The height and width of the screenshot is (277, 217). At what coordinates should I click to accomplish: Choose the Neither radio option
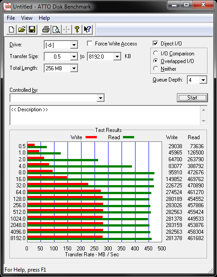pos(156,68)
